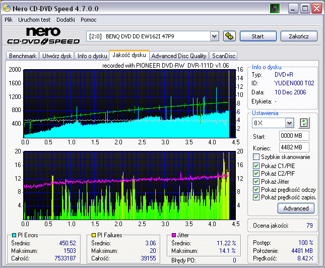Click PI Errors average value 450.52
This screenshot has width=325, height=268.
(x=68, y=243)
